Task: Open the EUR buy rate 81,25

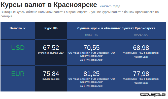Action: pyautogui.click(x=91, y=74)
